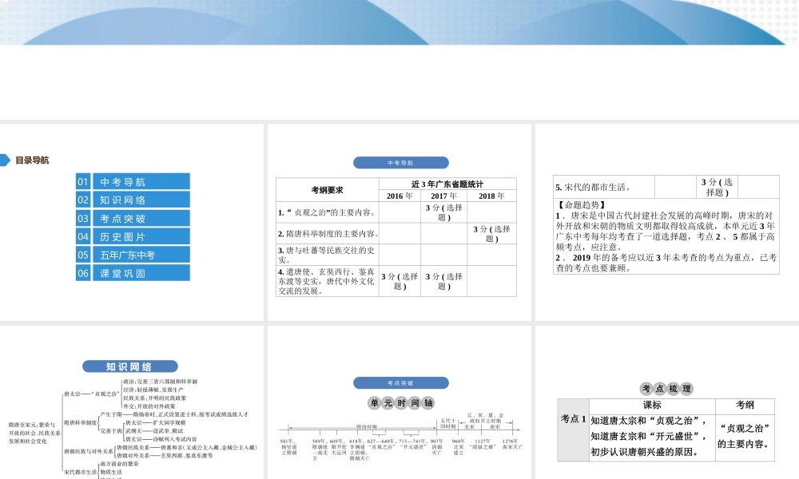Select the 唐太宗——"贞观之治" mind map node
This screenshot has width=799, height=479.
(x=92, y=394)
